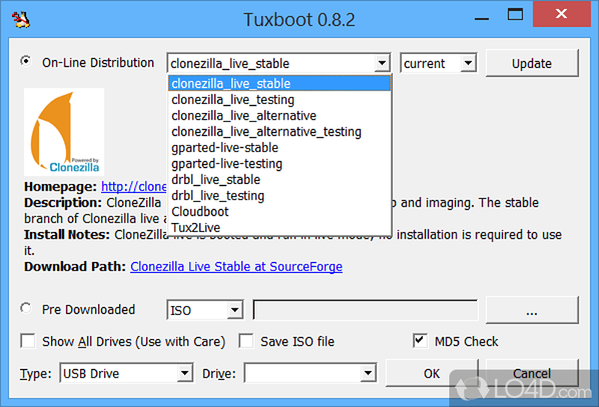Click the Cancel button
The image size is (599, 407).
[x=532, y=373]
